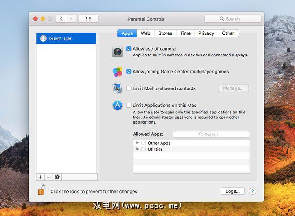The width and height of the screenshot is (295, 216).
Task: Switch to the Time tab
Action: [185, 33]
